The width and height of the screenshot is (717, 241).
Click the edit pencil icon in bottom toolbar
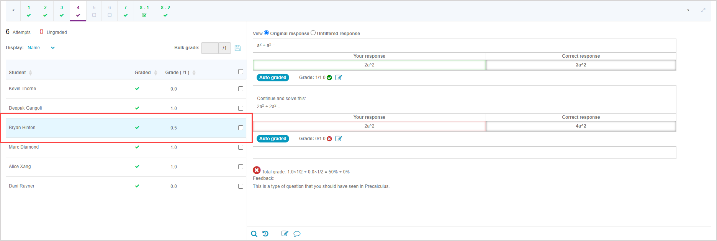click(x=285, y=234)
